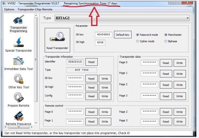The image size is (199, 138).
Task: Click sidebar scroll down arrow
Action: point(36,123)
